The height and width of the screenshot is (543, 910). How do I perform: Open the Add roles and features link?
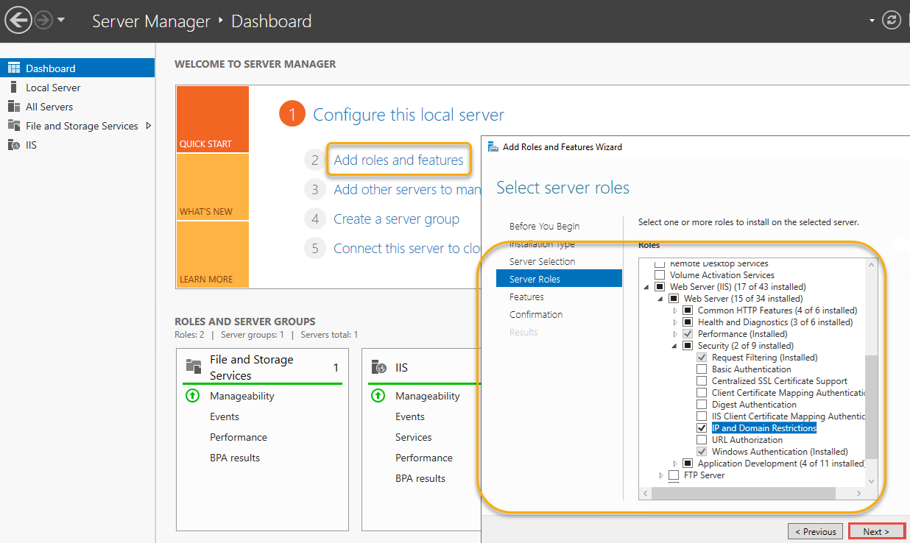point(398,160)
